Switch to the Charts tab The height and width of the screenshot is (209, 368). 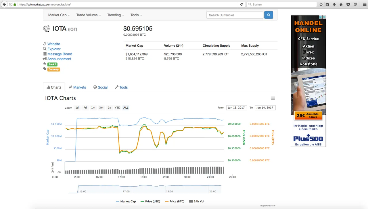(x=54, y=87)
